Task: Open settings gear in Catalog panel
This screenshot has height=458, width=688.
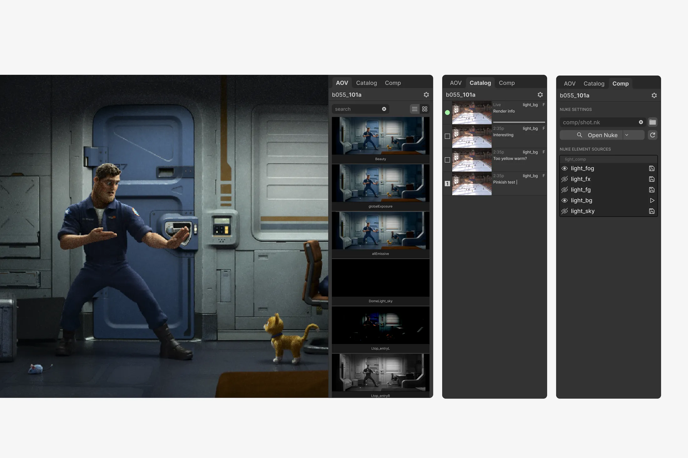Action: pos(540,95)
